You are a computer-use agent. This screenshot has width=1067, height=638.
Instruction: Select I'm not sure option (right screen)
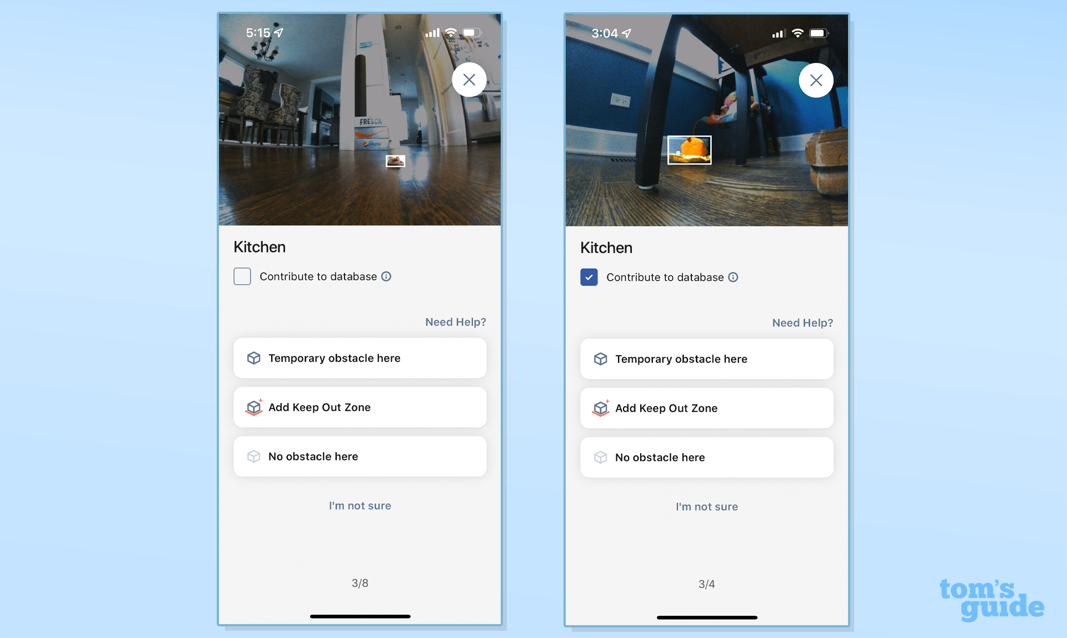[x=706, y=506]
